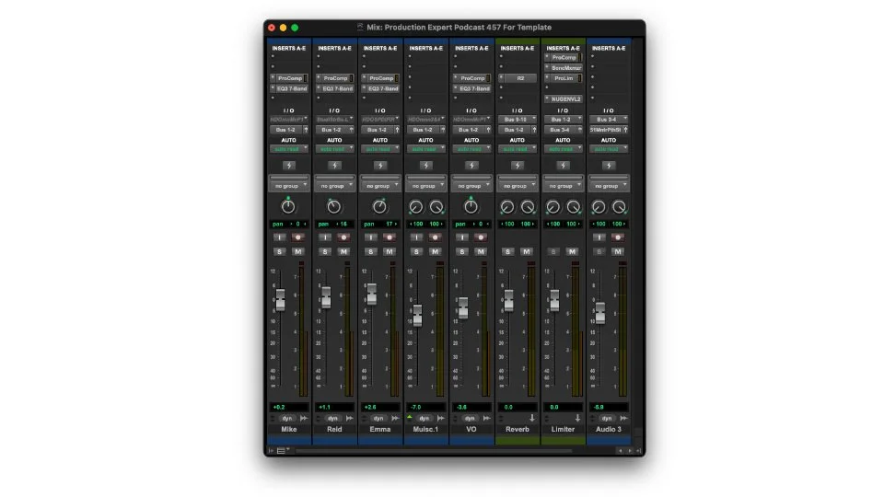Mute the Muisc.1 track
Image resolution: width=884 pixels, height=497 pixels.
point(435,251)
